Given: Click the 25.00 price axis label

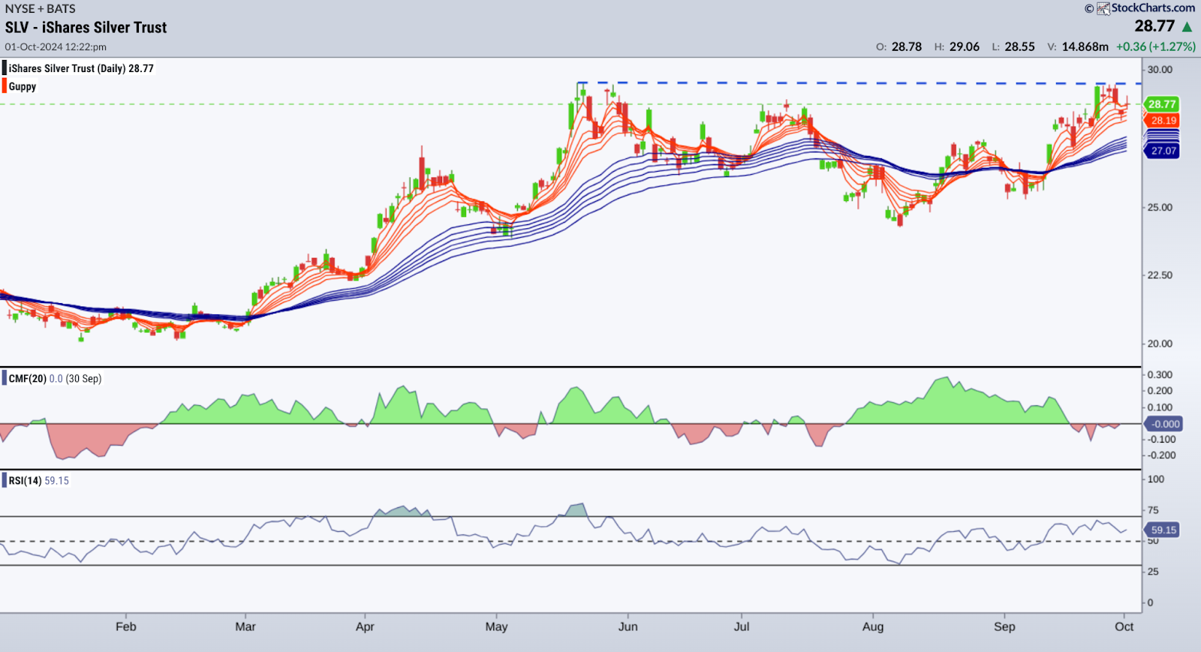Looking at the screenshot, I should pos(1160,208).
